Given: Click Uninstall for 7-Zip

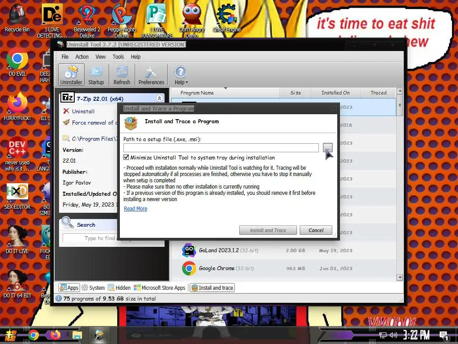Looking at the screenshot, I should [83, 112].
